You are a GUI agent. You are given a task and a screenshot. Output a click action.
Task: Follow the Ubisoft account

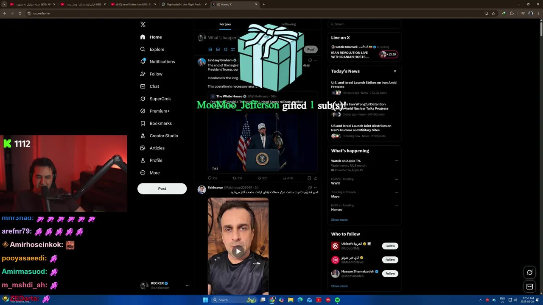[390, 246]
